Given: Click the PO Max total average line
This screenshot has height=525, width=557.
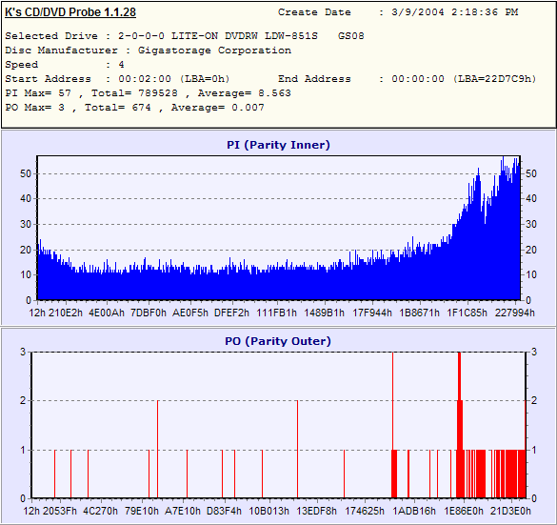Looking at the screenshot, I should coord(134,108).
